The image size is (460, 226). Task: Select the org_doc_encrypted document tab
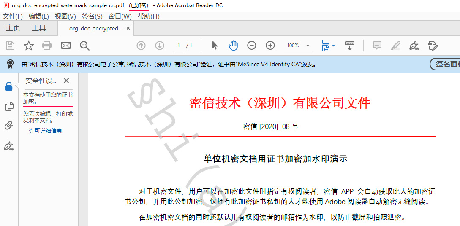pyautogui.click(x=96, y=28)
